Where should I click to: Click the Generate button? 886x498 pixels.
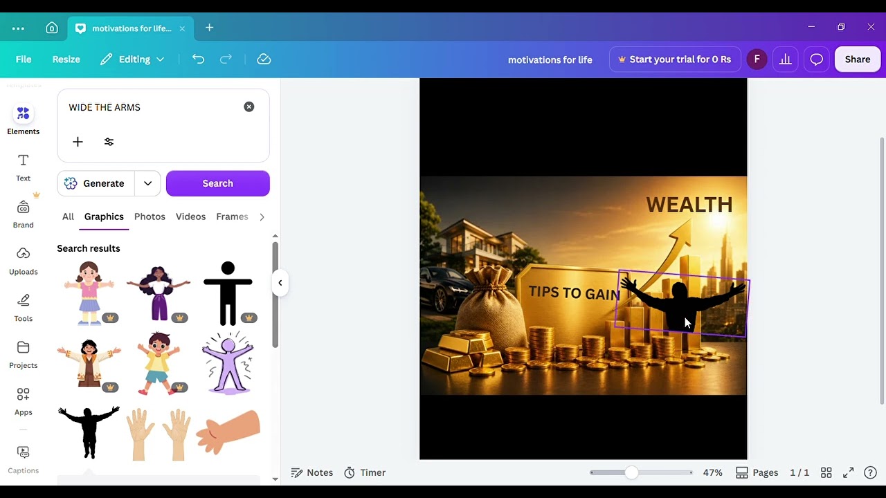tap(96, 183)
